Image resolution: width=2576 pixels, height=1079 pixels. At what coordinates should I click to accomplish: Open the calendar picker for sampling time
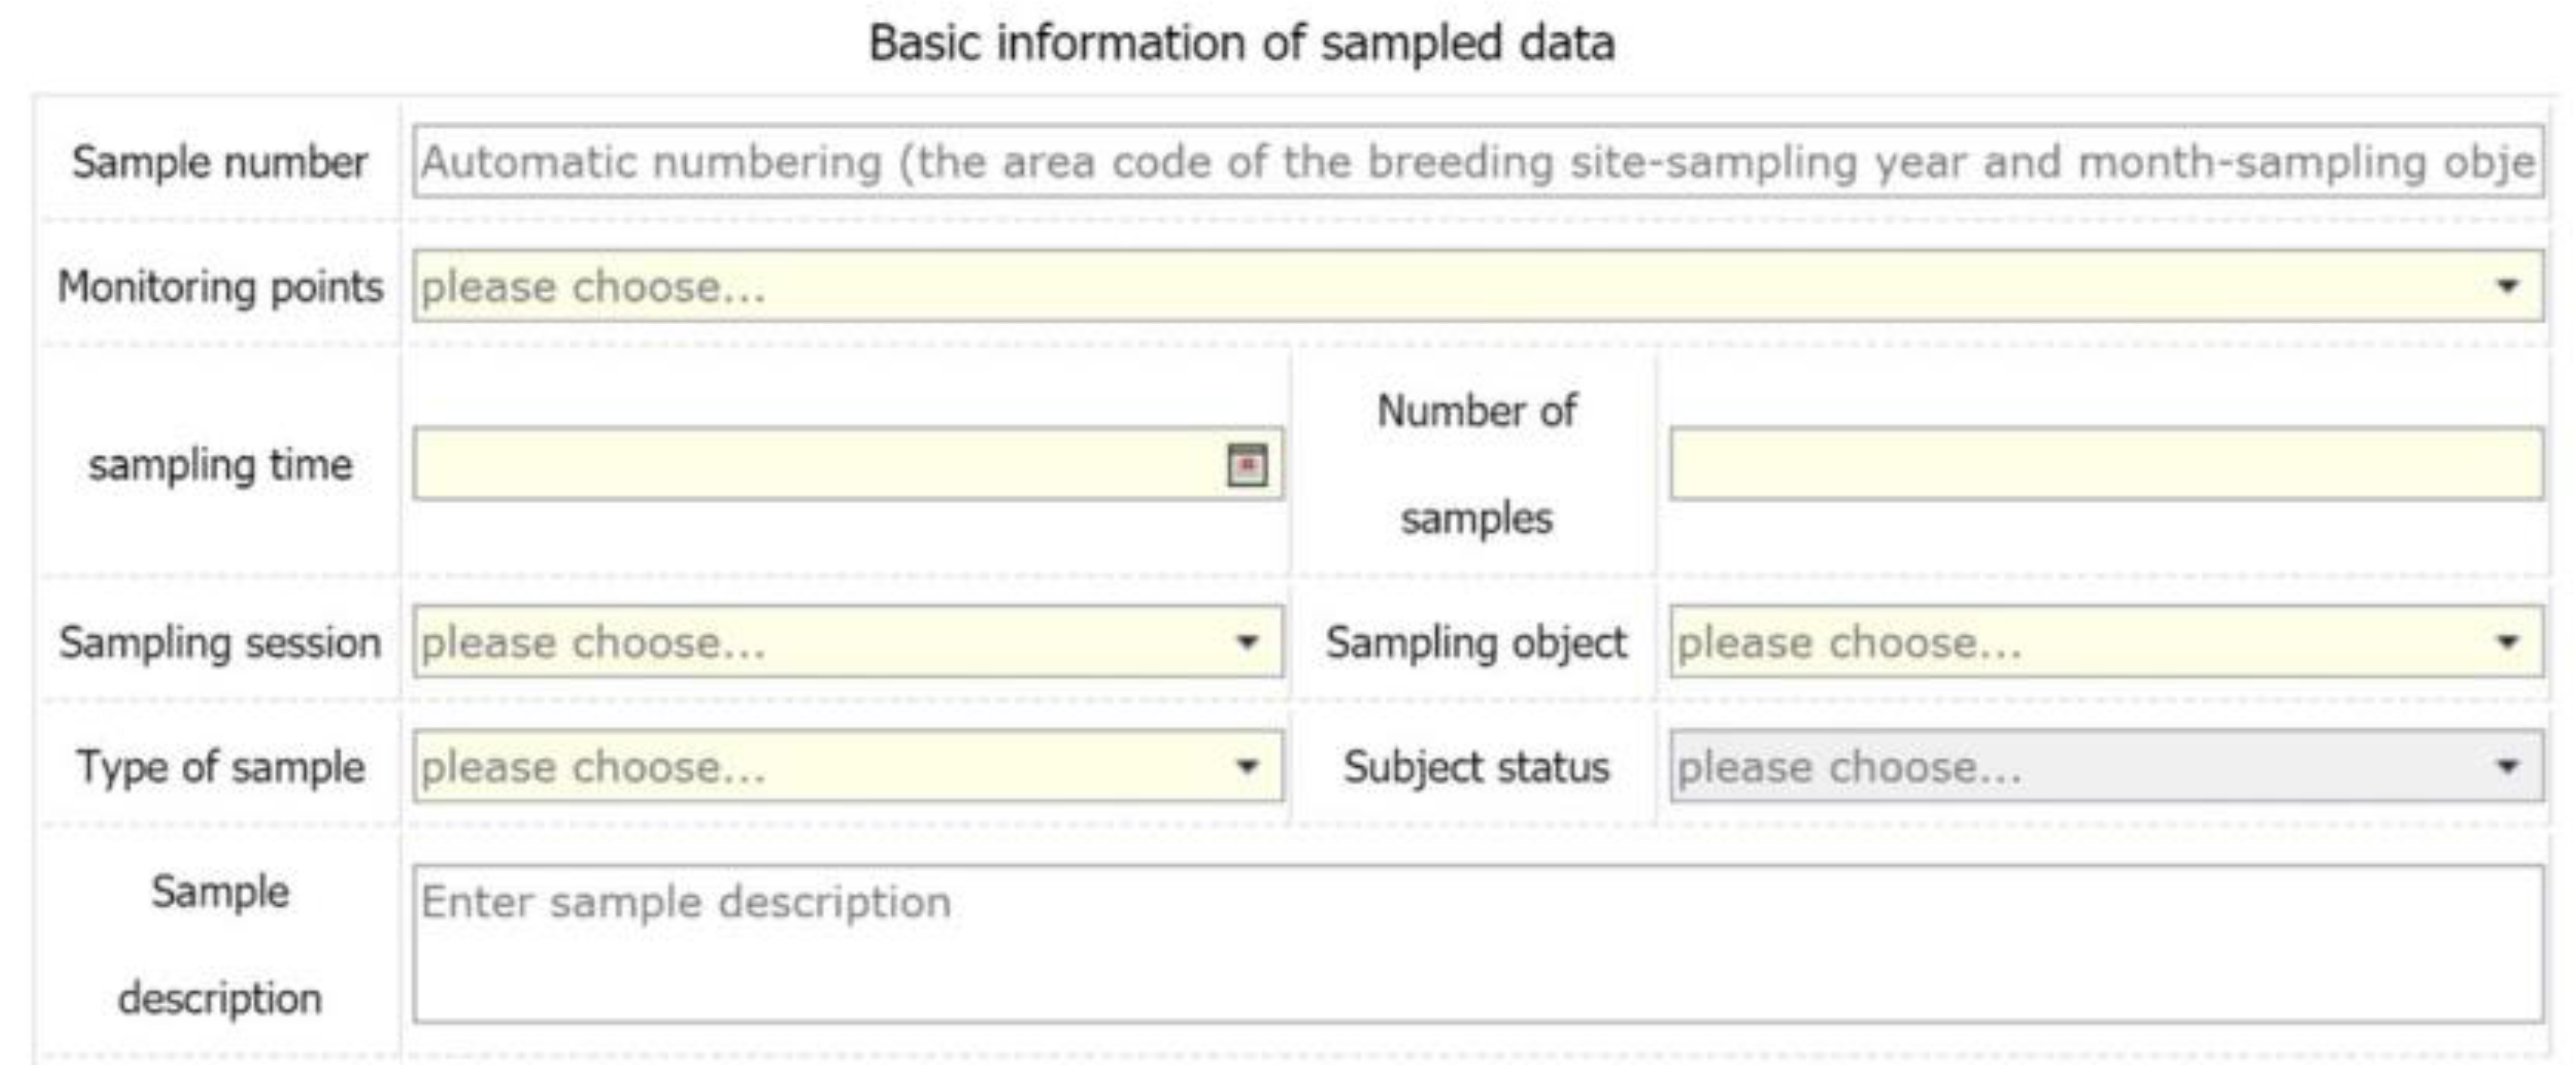click(1246, 465)
